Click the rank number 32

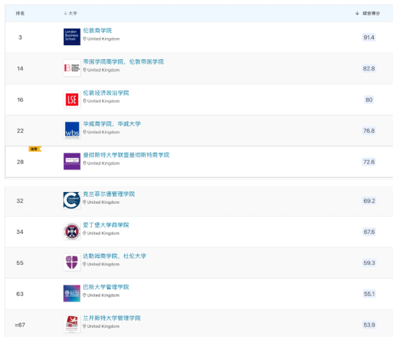20,200
